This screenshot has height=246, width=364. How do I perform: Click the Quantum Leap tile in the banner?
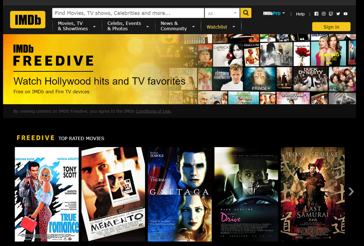coord(293,98)
